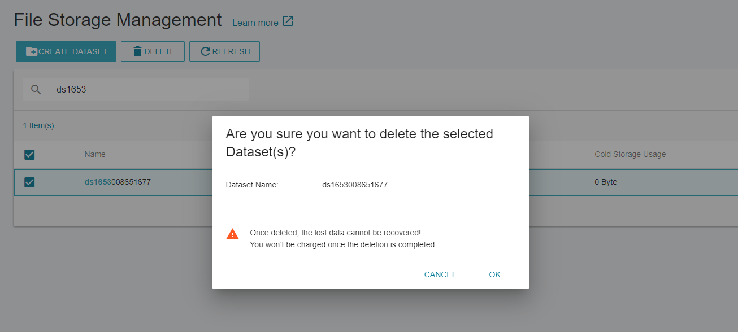Screen dimensions: 738x332
Task: Click the search field containing ds1653
Action: [x=136, y=89]
